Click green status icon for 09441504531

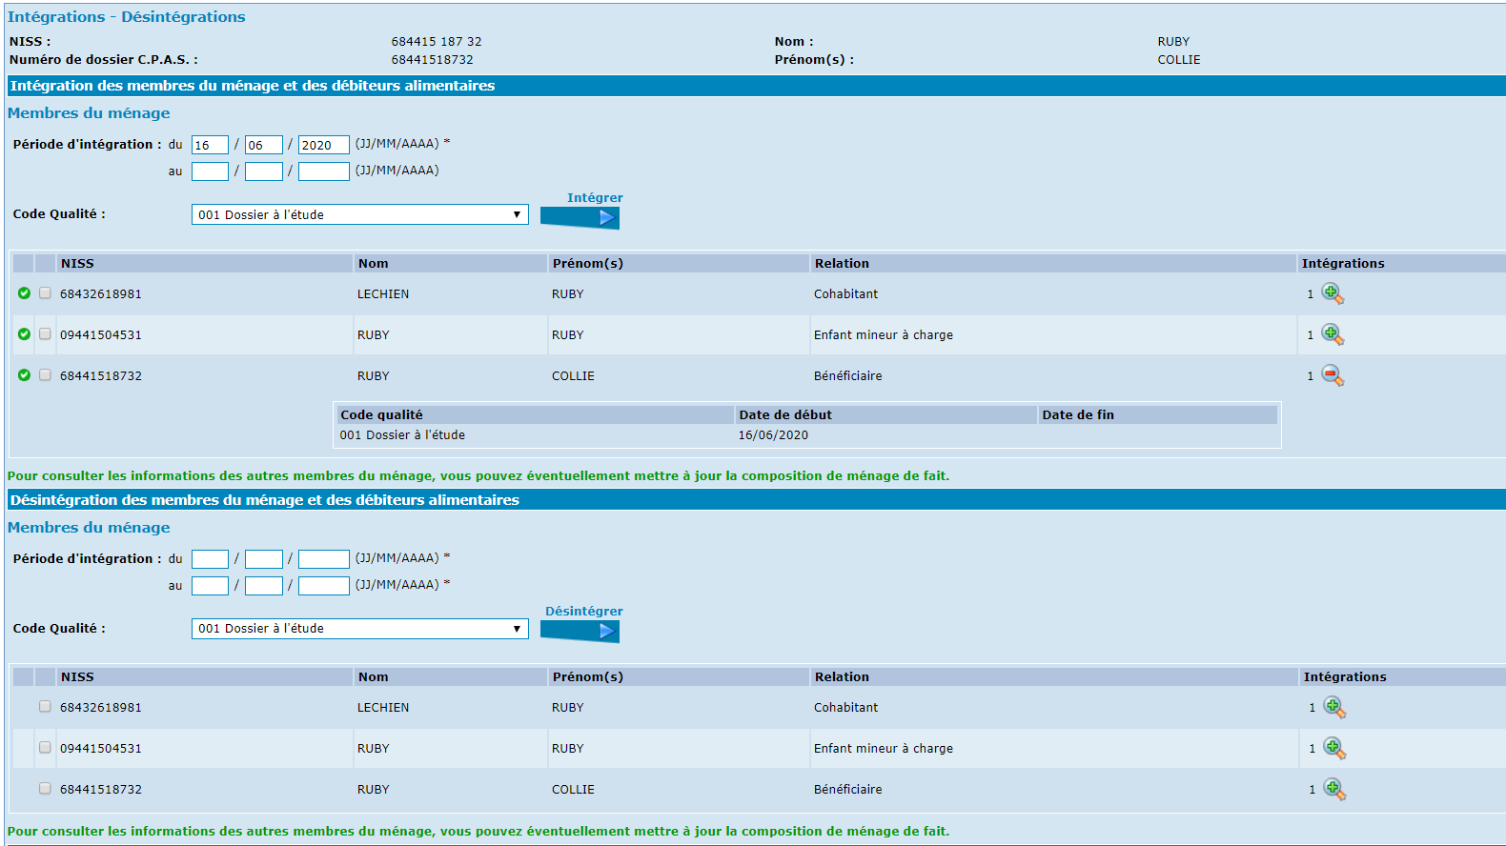click(x=24, y=334)
